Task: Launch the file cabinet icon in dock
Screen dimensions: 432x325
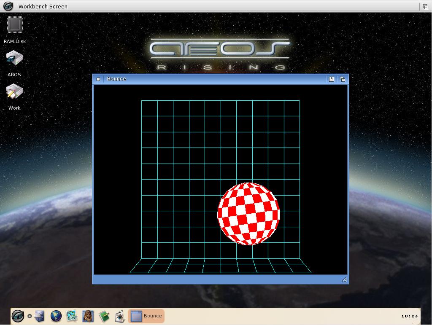Action: click(39, 316)
